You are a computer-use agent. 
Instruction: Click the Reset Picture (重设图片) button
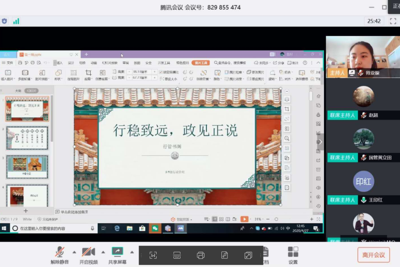(255, 79)
